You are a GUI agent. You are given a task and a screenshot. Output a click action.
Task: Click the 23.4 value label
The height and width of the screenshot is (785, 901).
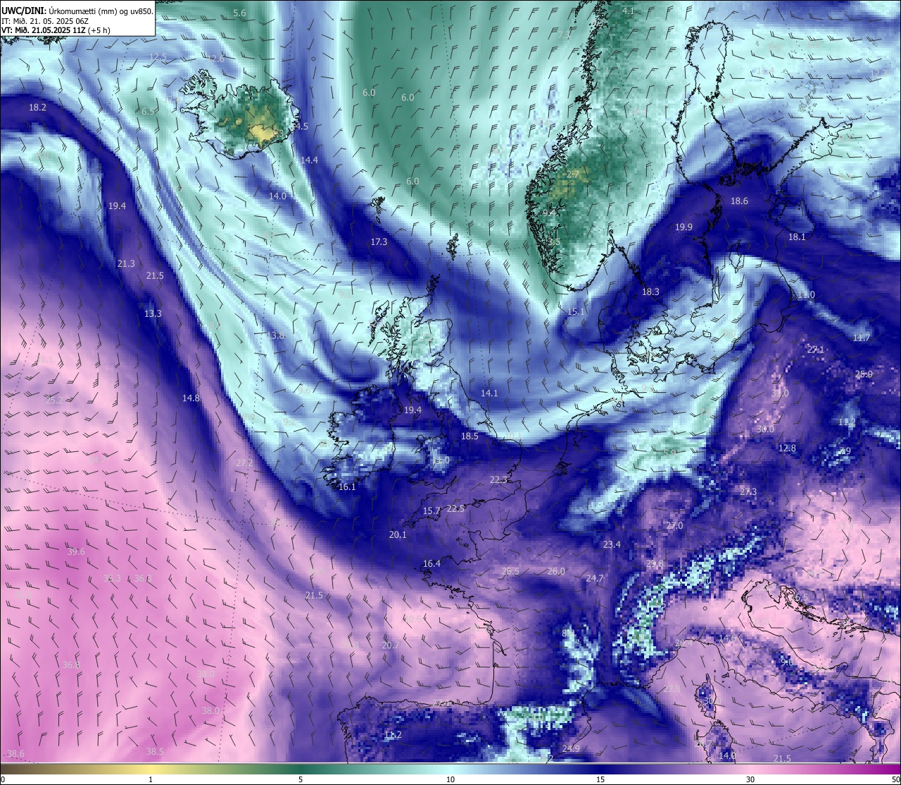coord(612,545)
